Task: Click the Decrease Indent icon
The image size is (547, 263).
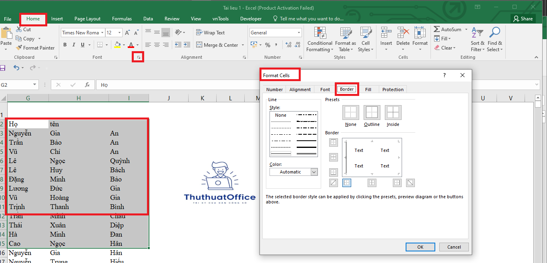Action: 178,45
